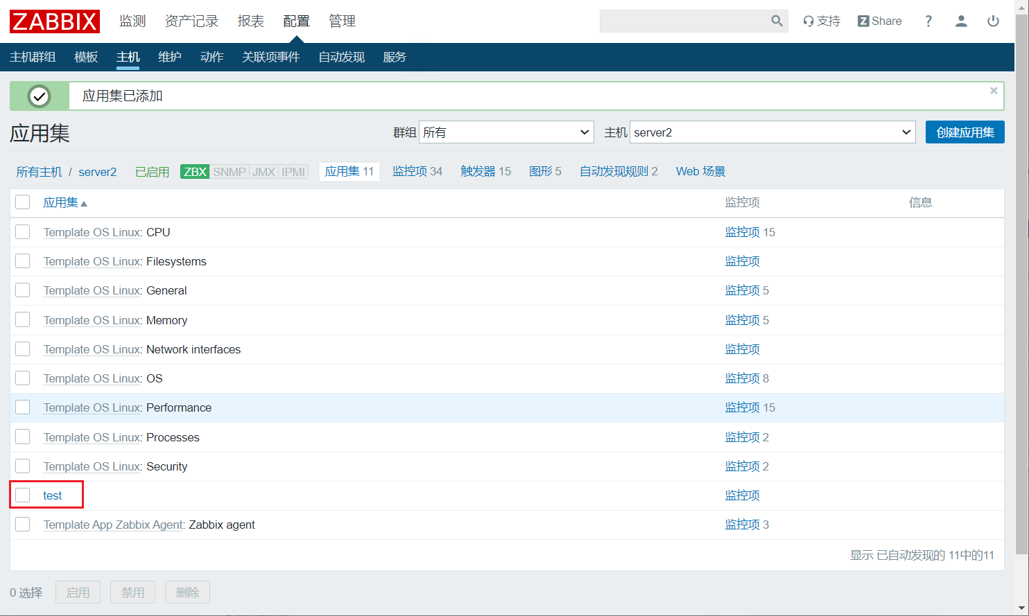
Task: Click the power logout icon
Action: pyautogui.click(x=993, y=21)
